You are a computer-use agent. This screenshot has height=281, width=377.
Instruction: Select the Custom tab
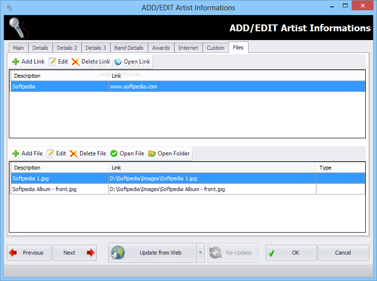[215, 48]
